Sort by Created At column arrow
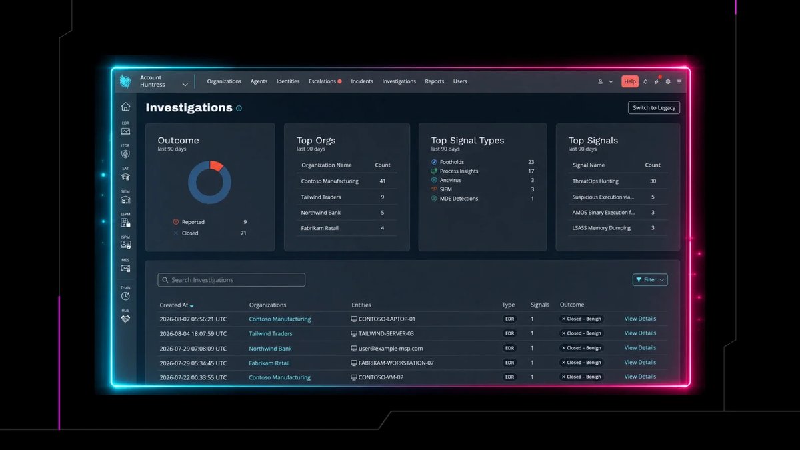The image size is (800, 450). (192, 306)
